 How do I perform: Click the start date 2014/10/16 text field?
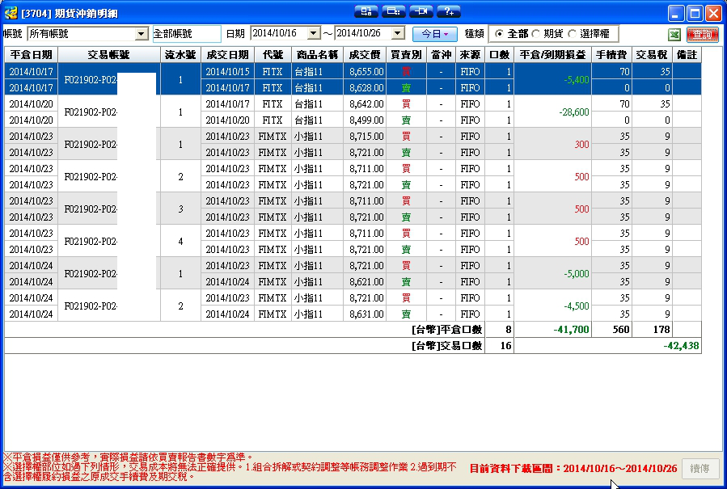pyautogui.click(x=279, y=33)
